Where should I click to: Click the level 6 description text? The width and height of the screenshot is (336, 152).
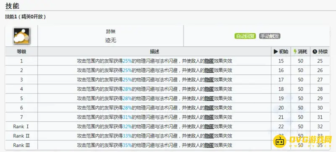point(155,108)
